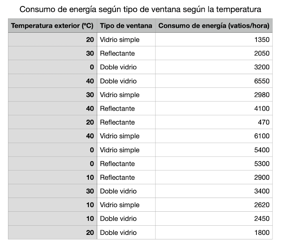
Task: Click the cell showing 4100
Action: coord(214,109)
